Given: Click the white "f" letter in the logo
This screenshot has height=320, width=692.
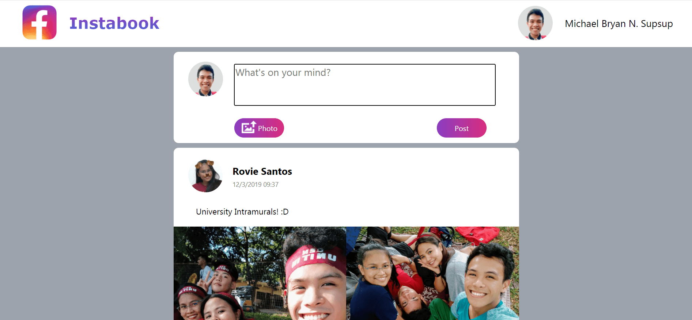Looking at the screenshot, I should coord(40,25).
